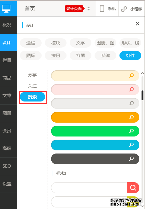Click the desktop monitor icon
The image size is (145, 209).
[6, 9]
